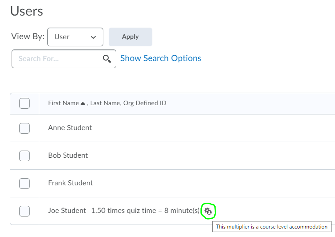Select the Anne Student name text
The width and height of the screenshot is (335, 237).
[70, 128]
